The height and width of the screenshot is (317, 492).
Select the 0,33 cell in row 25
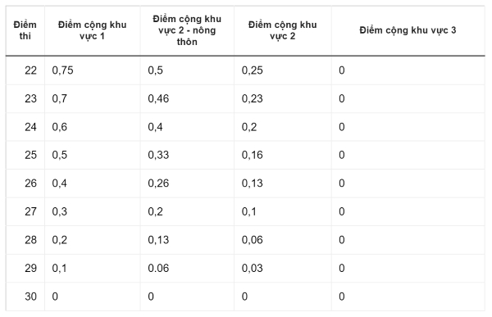click(x=187, y=155)
